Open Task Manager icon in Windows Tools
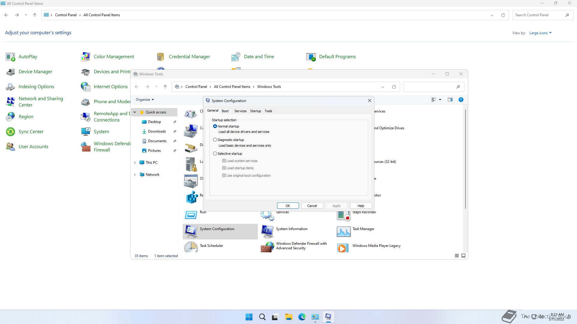The width and height of the screenshot is (577, 324). (x=343, y=231)
